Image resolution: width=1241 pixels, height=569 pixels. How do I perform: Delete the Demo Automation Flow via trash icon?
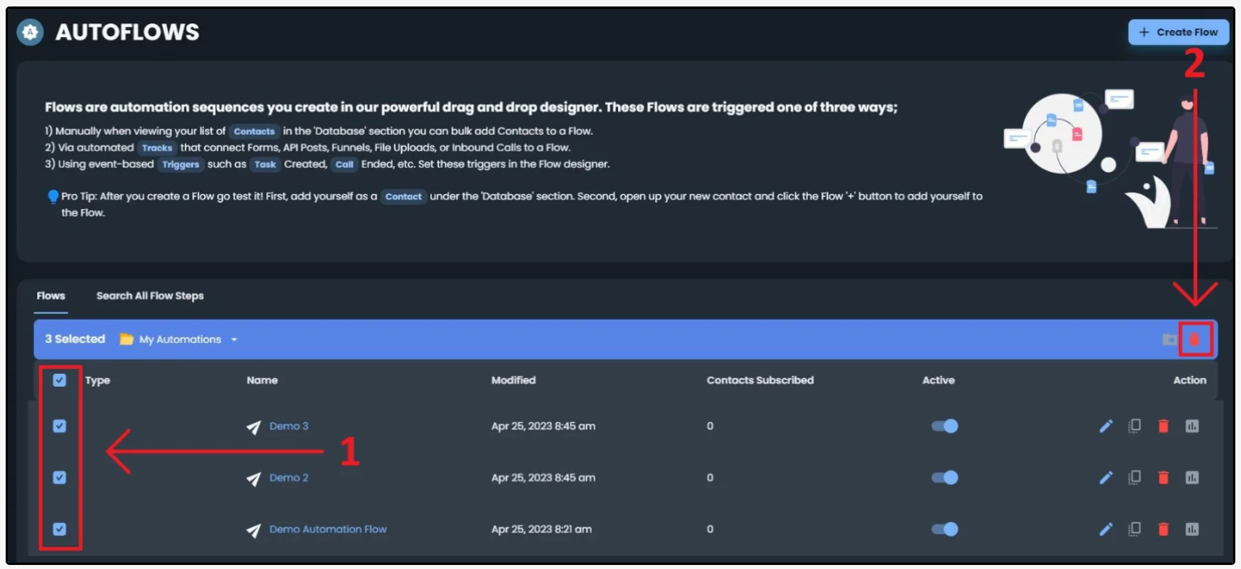1163,529
